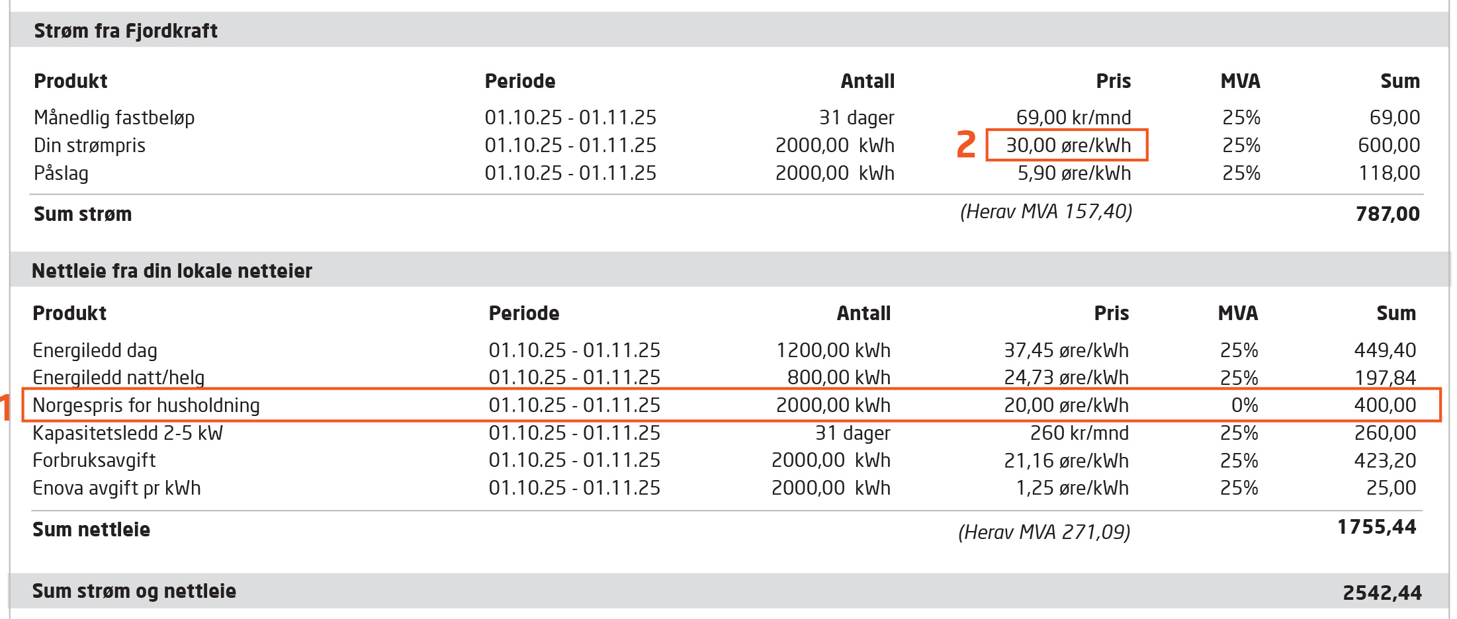Click "Nettleie fra din lokale netteier" heading

click(171, 270)
